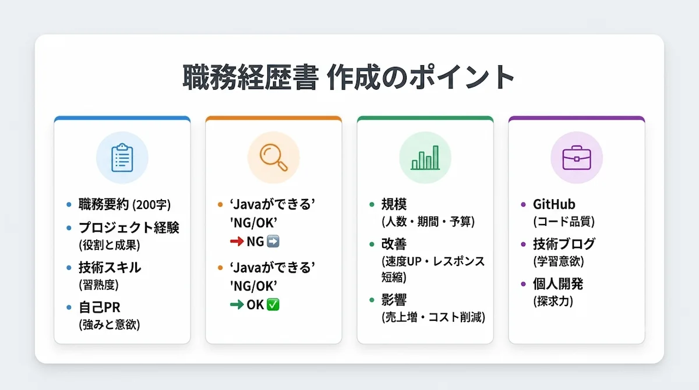Click the clipboard document icon
This screenshot has width=699, height=390.
(x=122, y=158)
